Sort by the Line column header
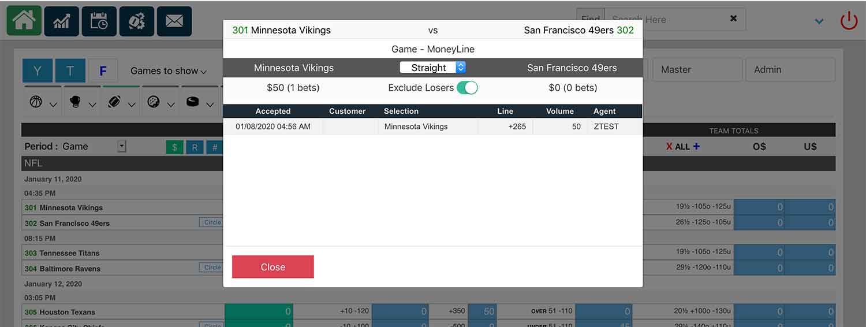866x327 pixels. click(505, 111)
